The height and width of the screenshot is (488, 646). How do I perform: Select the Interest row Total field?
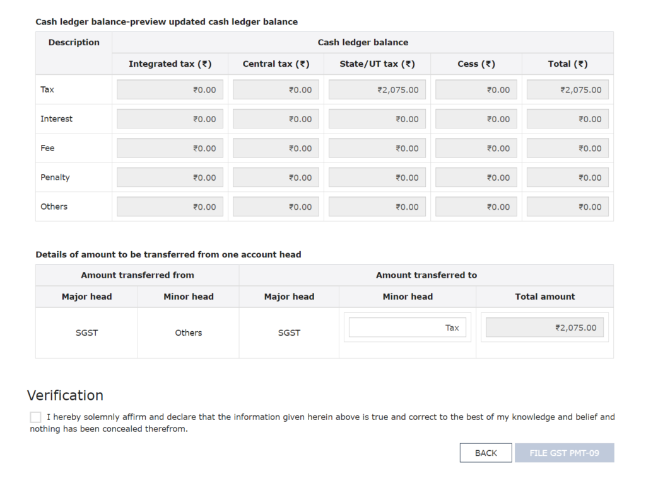568,119
